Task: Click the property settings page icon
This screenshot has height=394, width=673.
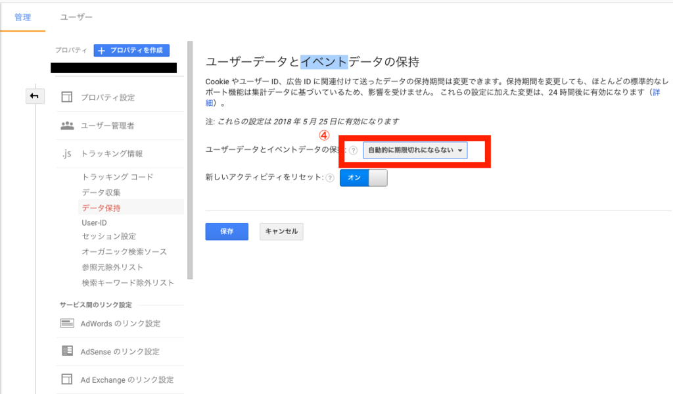Action: coord(67,97)
